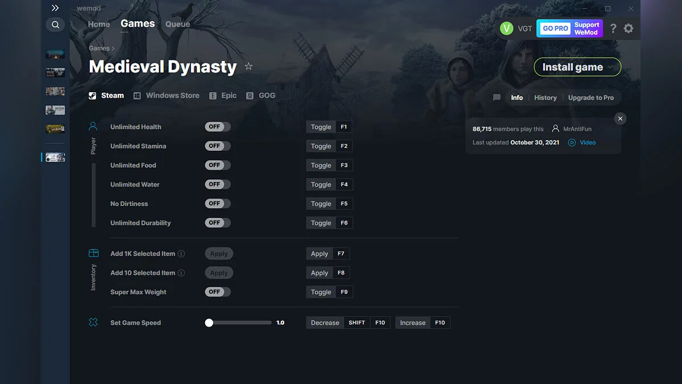The width and height of the screenshot is (682, 384).
Task: Select the search icon in the sidebar
Action: [55, 24]
